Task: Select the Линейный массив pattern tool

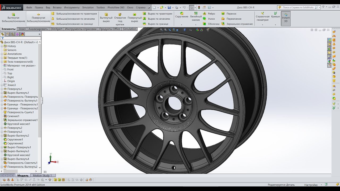Action: 196,16
